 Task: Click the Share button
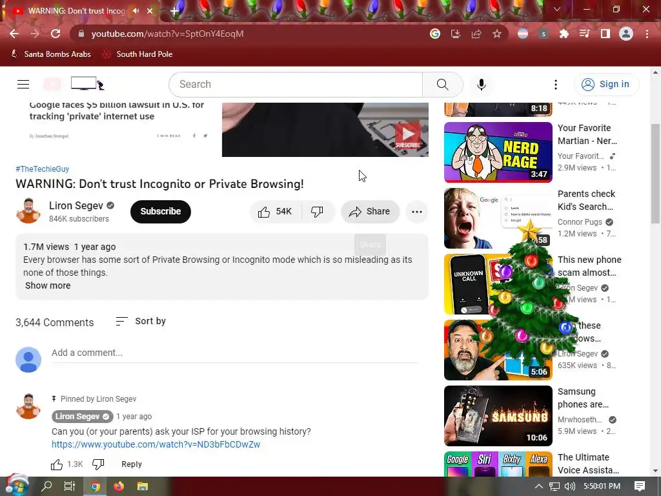[x=370, y=212]
